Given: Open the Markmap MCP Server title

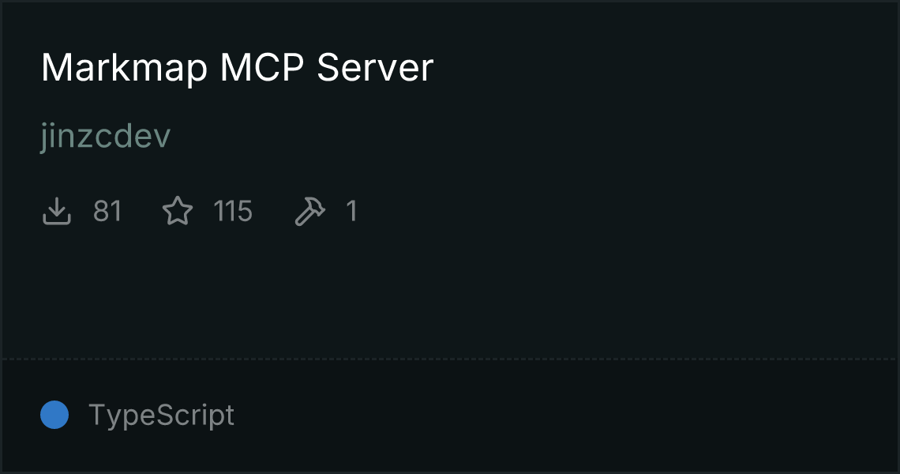Looking at the screenshot, I should tap(237, 68).
